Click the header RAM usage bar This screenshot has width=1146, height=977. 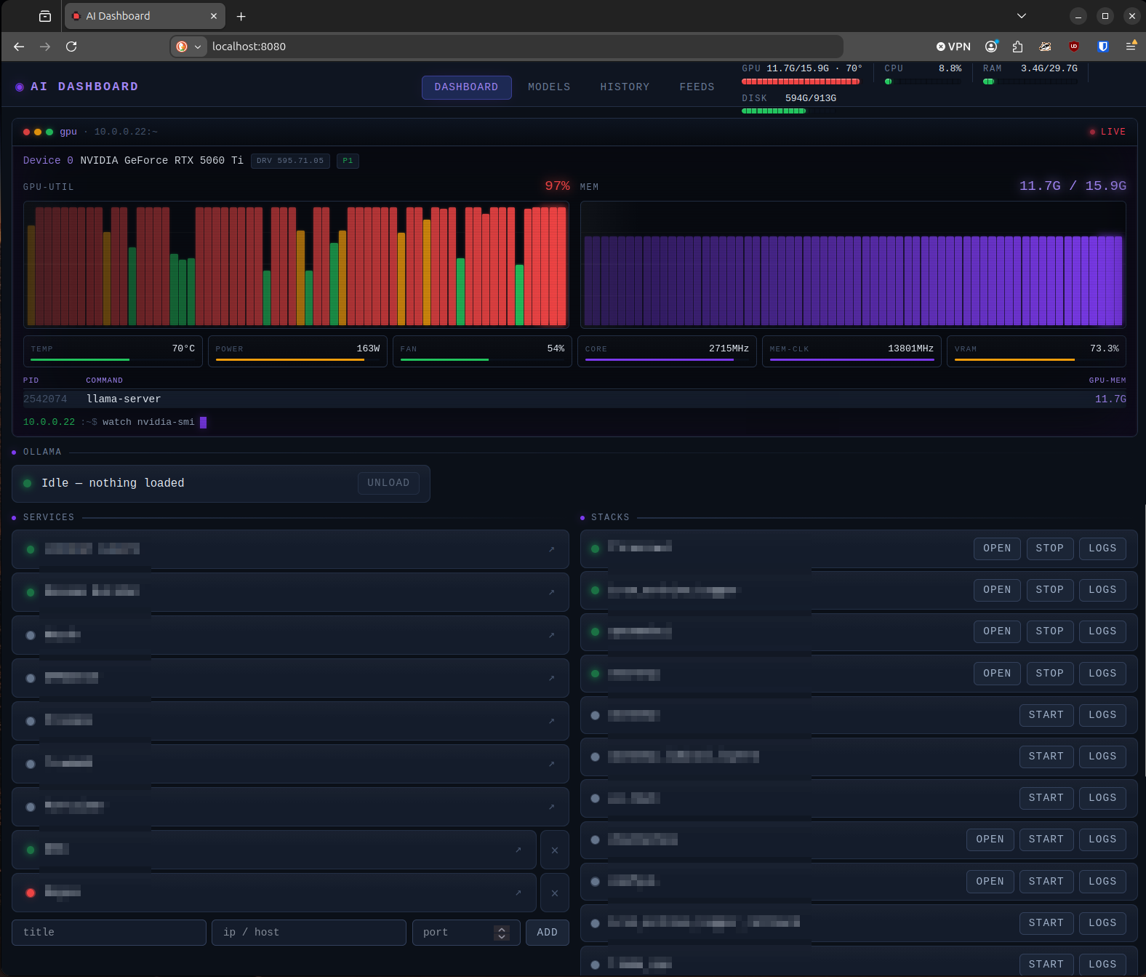coord(1030,81)
